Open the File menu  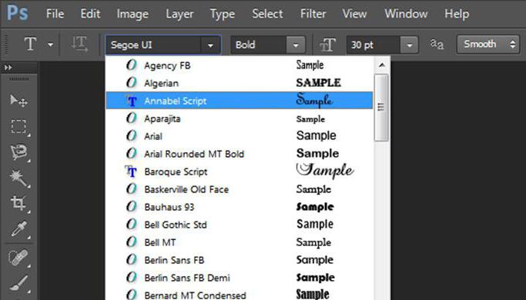click(x=55, y=14)
